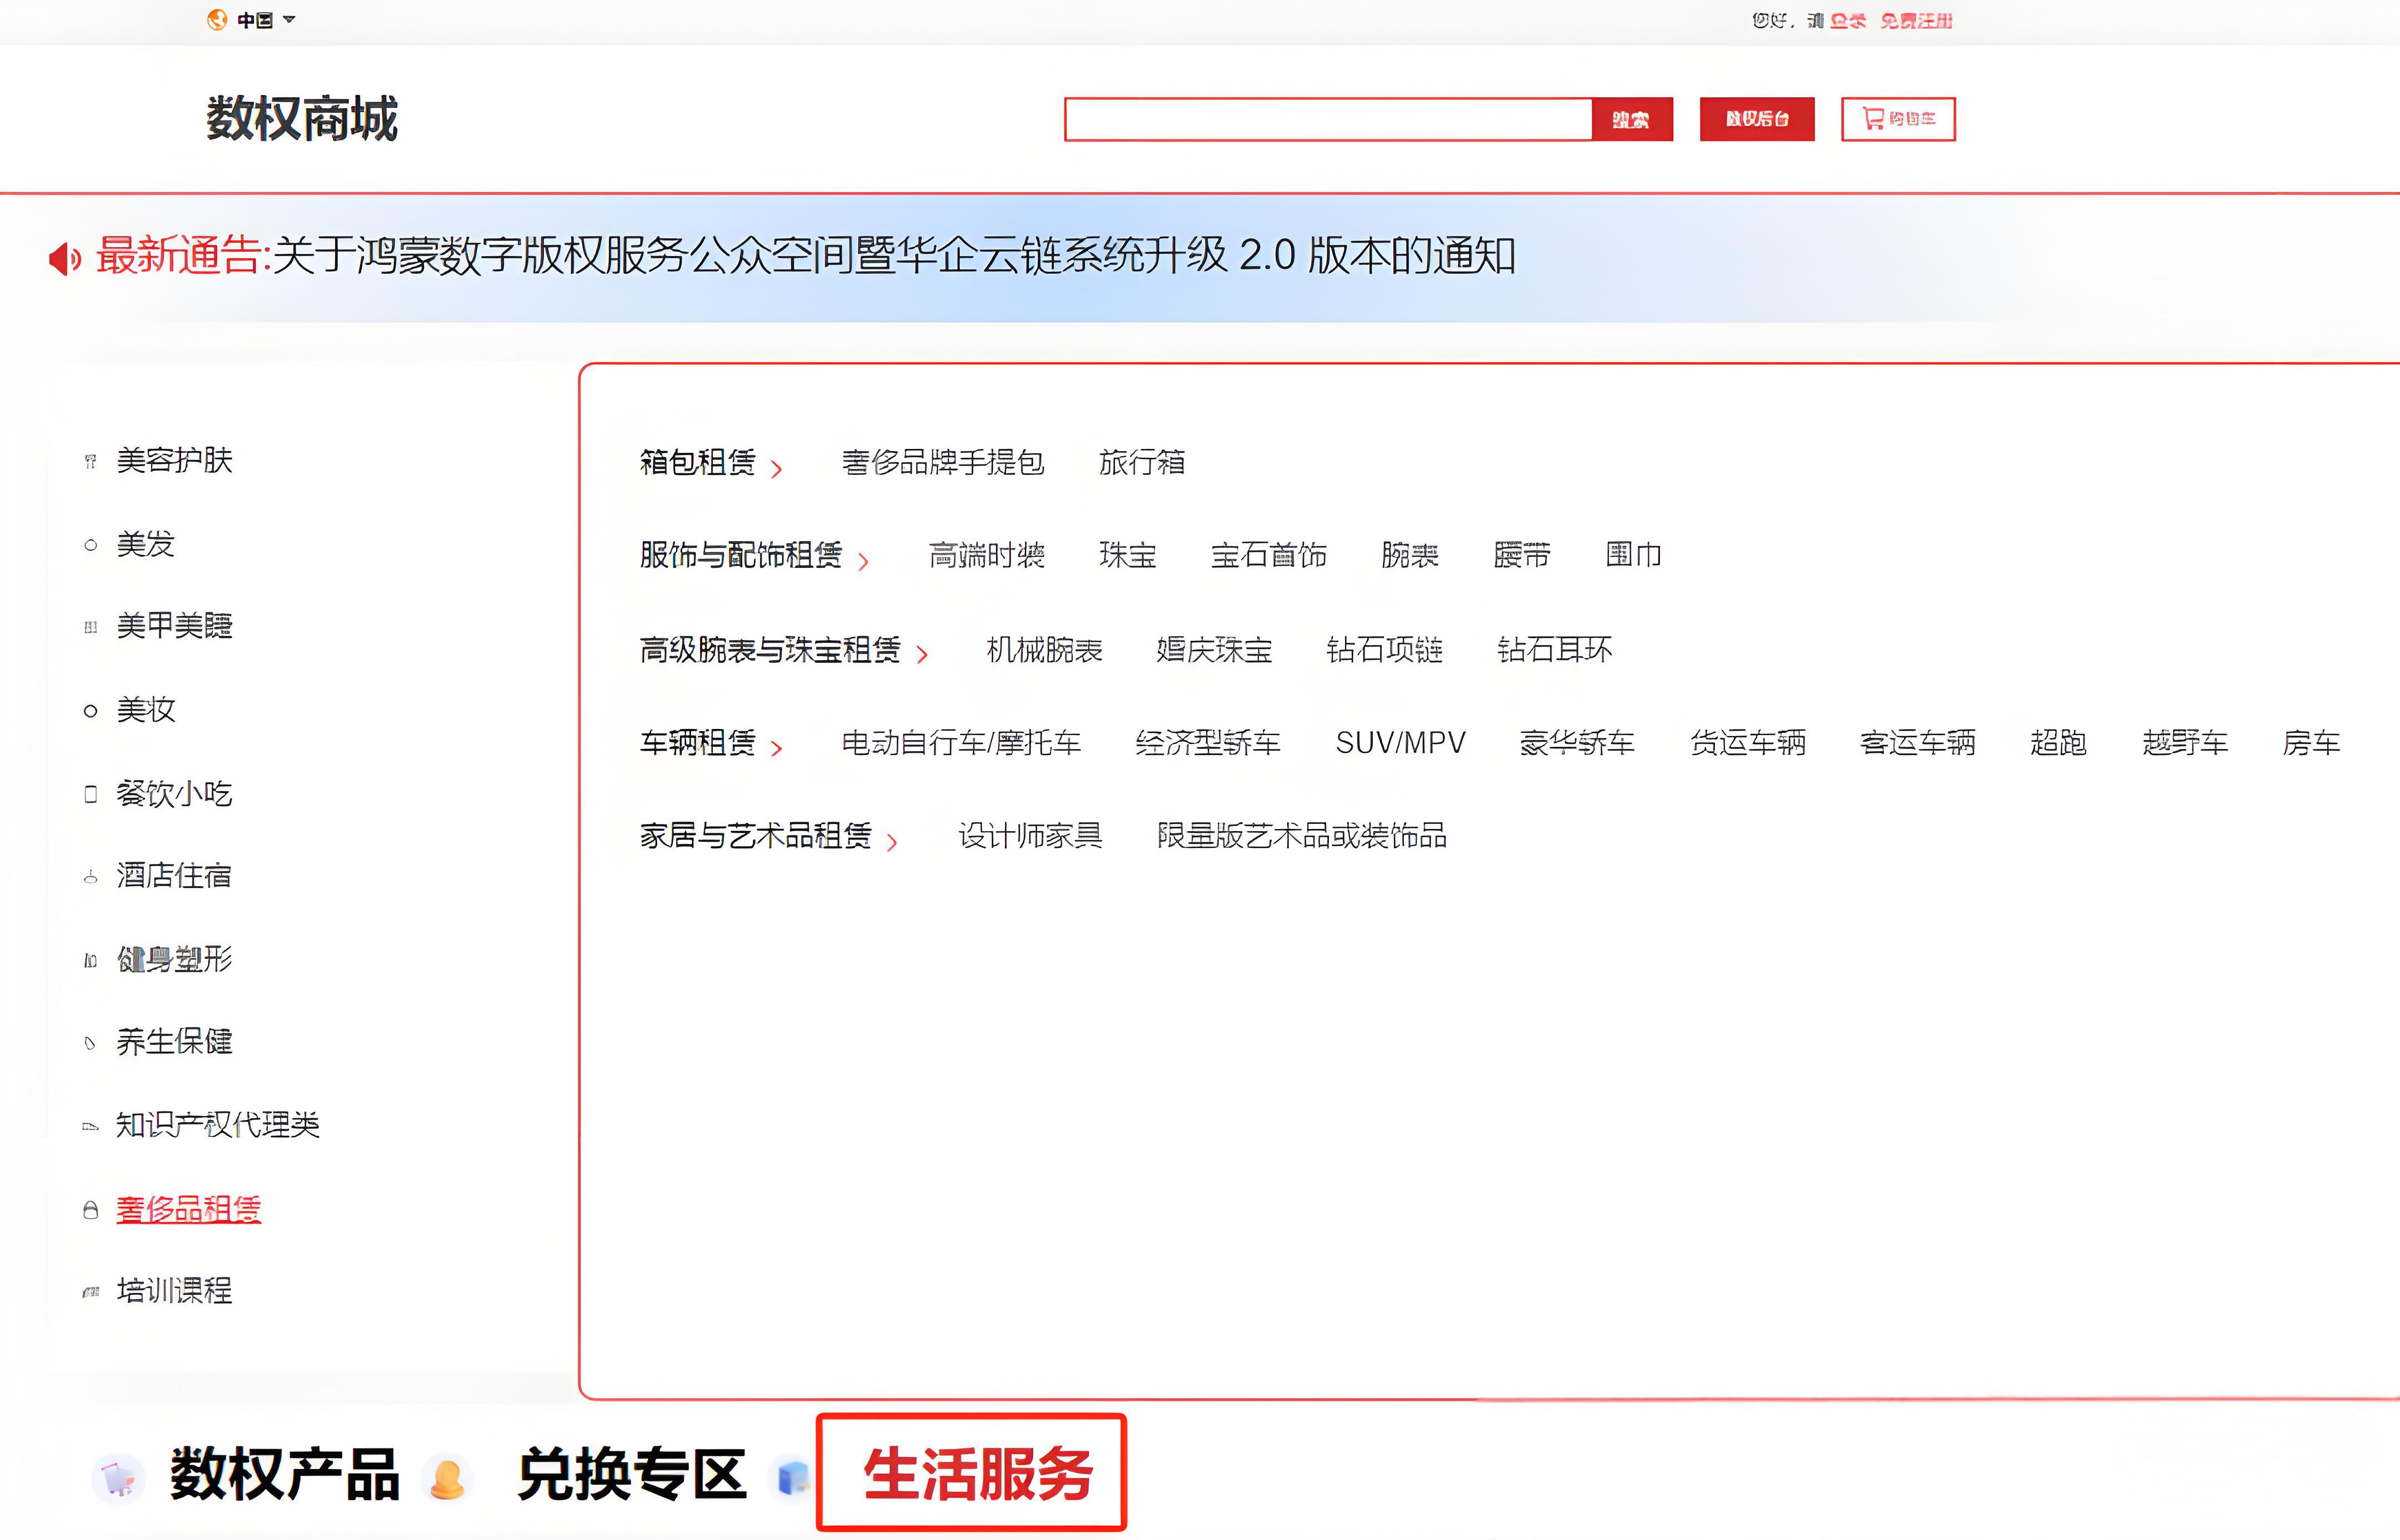The image size is (2400, 1540).
Task: Open the SUV/MPV rental link
Action: point(1401,743)
